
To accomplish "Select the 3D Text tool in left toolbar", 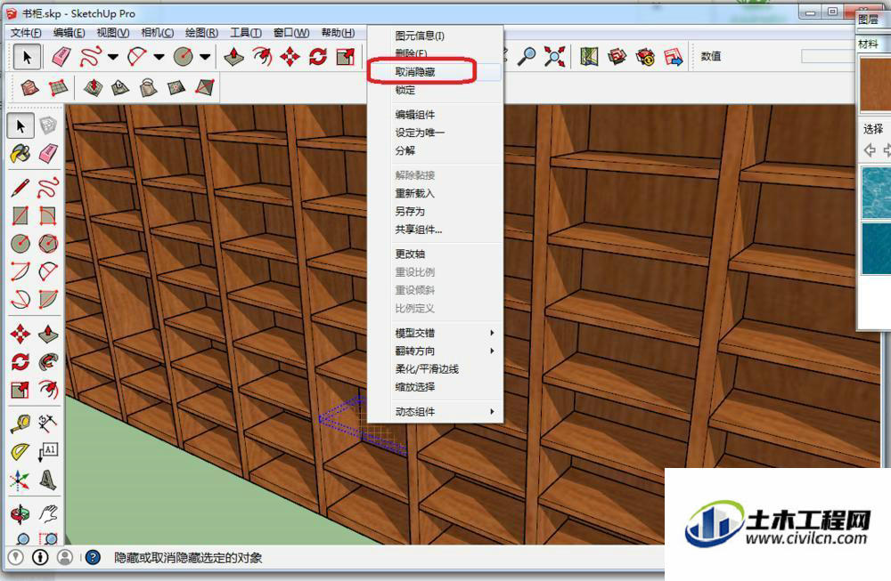I will point(48,480).
